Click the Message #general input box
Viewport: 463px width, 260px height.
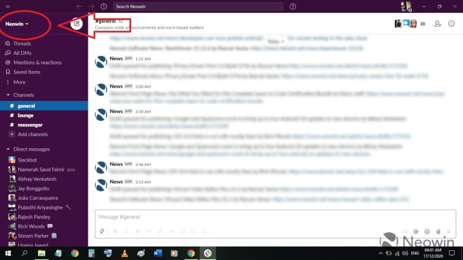coord(275,217)
